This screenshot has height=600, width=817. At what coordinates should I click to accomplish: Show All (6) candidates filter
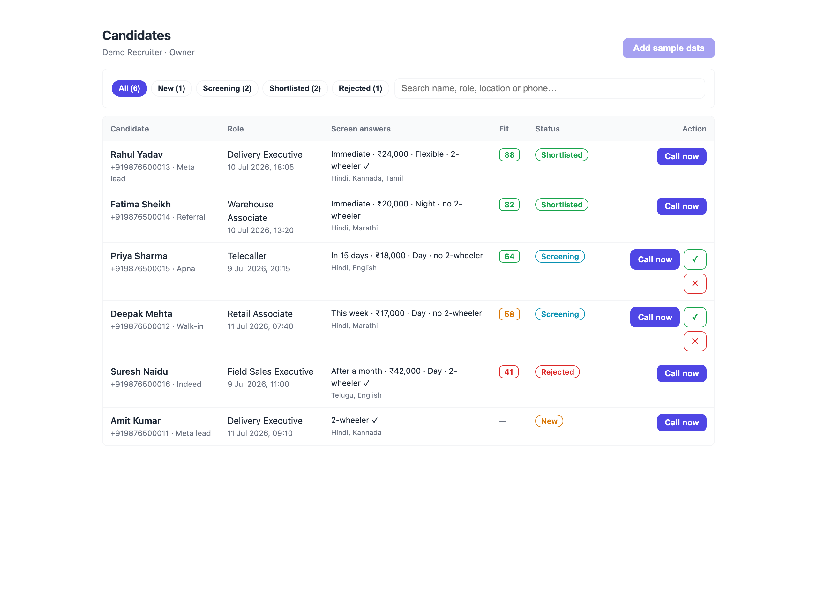(x=129, y=88)
